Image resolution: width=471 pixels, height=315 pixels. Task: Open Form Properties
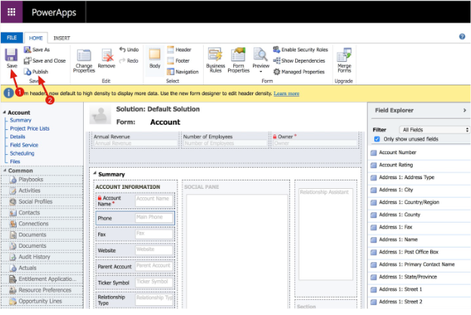coord(239,60)
